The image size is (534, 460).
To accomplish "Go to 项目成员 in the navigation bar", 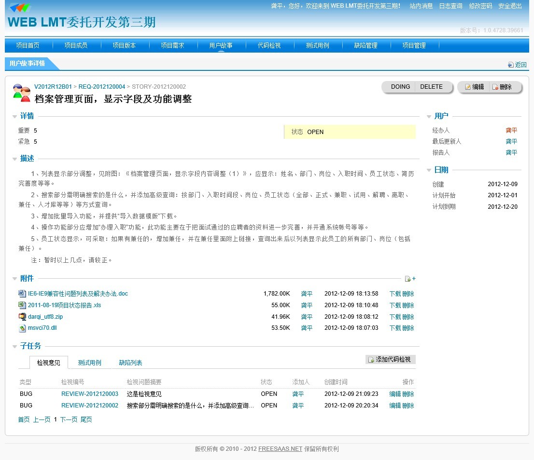I will coord(76,45).
